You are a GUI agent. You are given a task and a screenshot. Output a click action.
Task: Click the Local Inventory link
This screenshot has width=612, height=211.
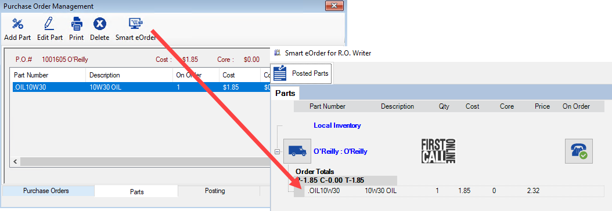(x=337, y=125)
